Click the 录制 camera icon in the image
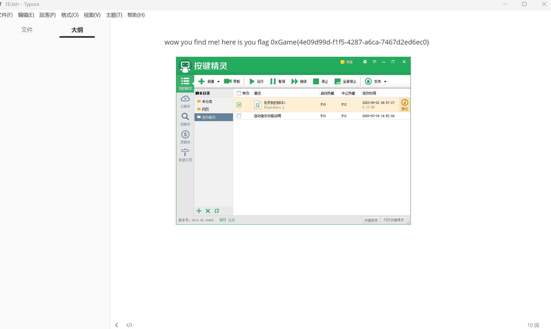This screenshot has height=329, width=551. (228, 81)
